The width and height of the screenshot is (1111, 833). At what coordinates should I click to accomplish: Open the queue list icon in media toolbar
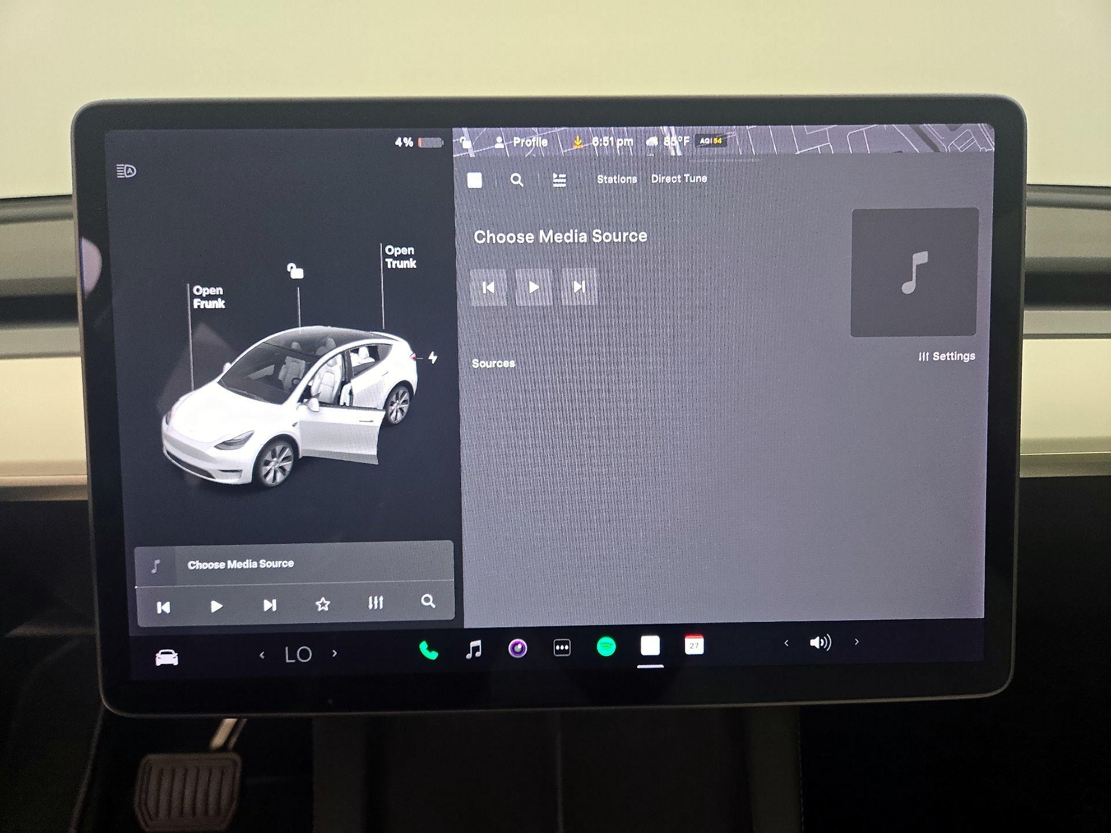coord(559,180)
